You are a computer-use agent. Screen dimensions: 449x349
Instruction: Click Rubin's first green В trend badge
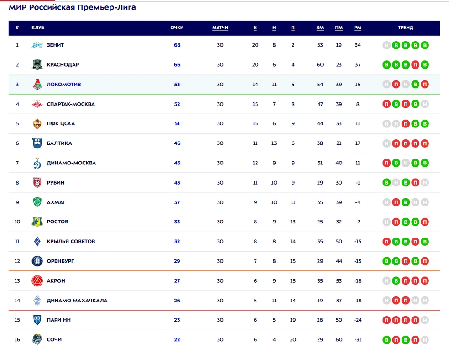(x=386, y=183)
